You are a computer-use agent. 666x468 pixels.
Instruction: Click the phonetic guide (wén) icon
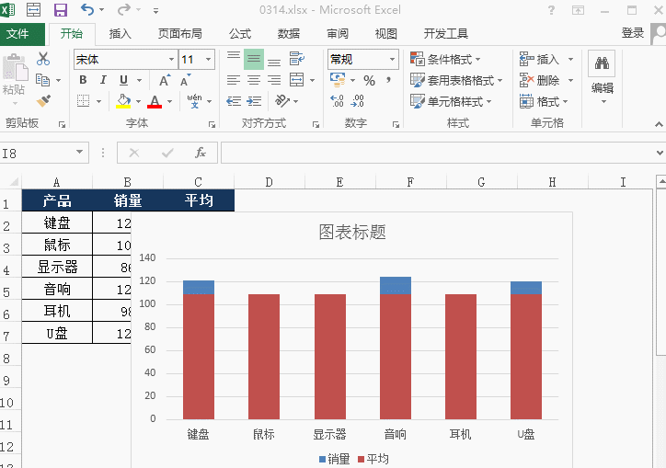click(x=194, y=101)
